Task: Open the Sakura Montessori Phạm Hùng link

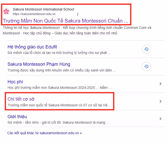Action: click(39, 64)
